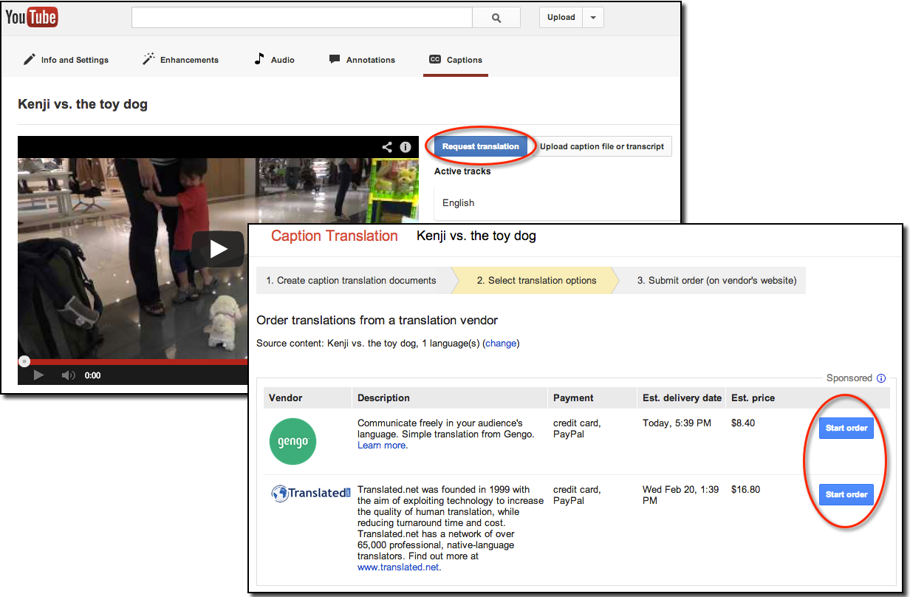
Task: Click the play control in the player bar
Action: click(x=38, y=375)
